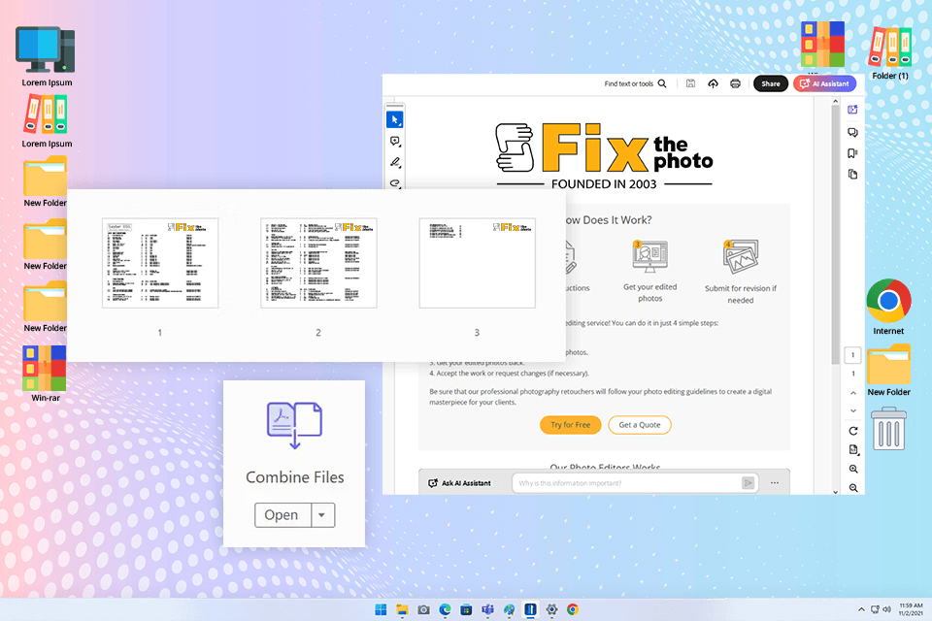
Task: Zoom out of the PDF page
Action: pyautogui.click(x=853, y=488)
